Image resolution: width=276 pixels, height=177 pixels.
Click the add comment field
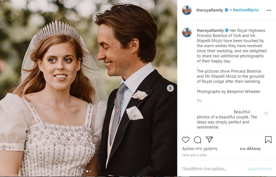click(x=212, y=169)
